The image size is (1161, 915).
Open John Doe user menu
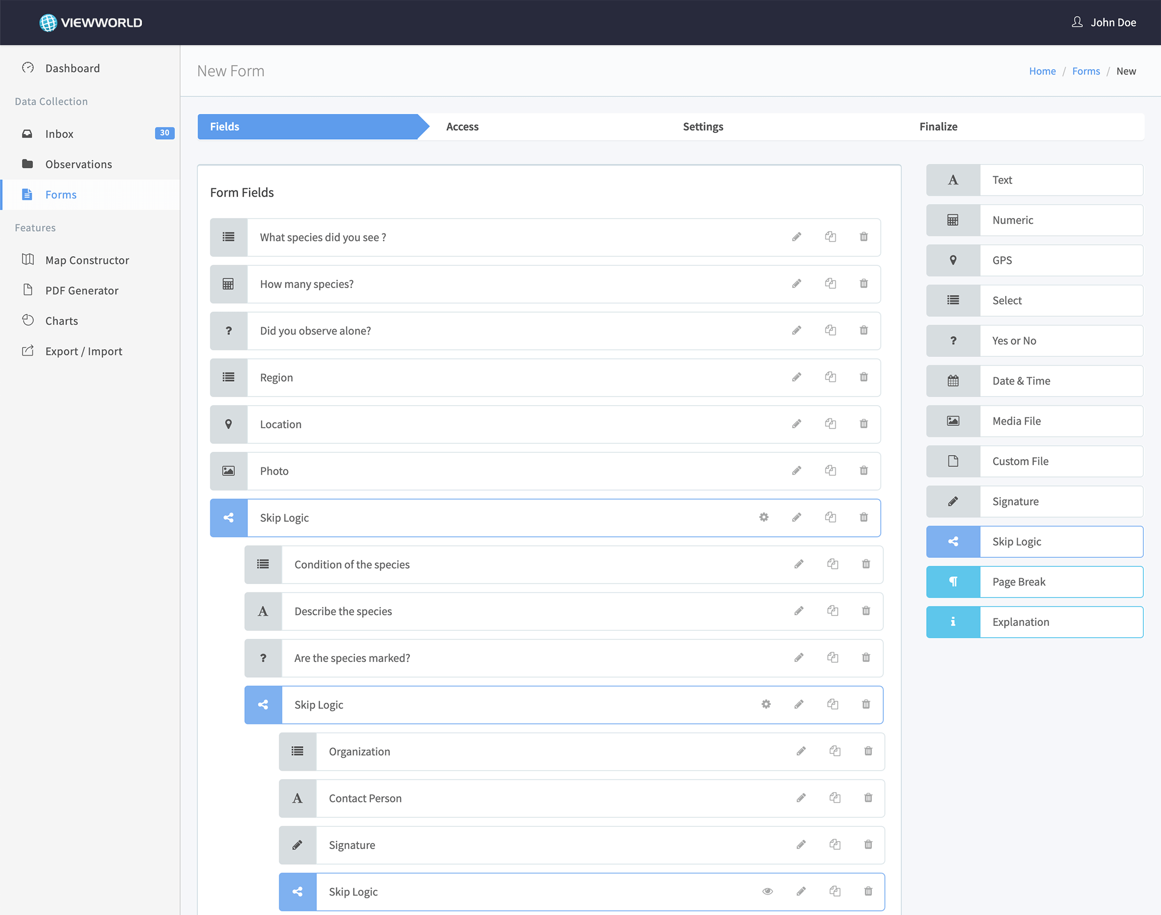[1103, 22]
